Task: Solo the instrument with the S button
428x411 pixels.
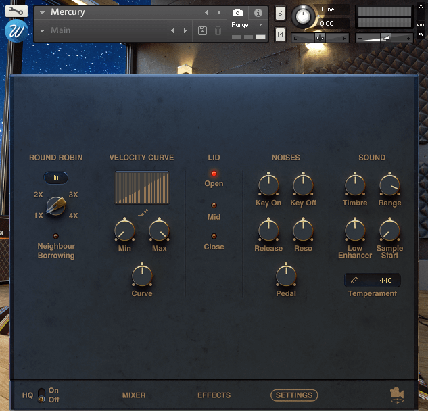Action: [x=280, y=13]
